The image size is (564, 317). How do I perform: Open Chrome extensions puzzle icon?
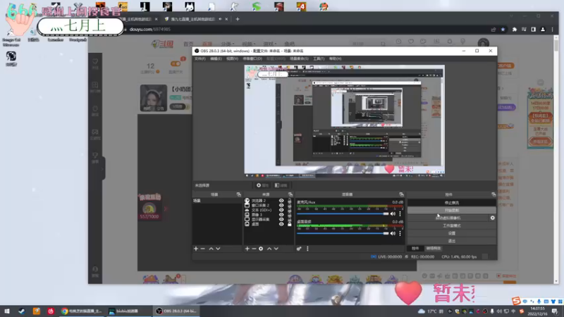coord(515,30)
